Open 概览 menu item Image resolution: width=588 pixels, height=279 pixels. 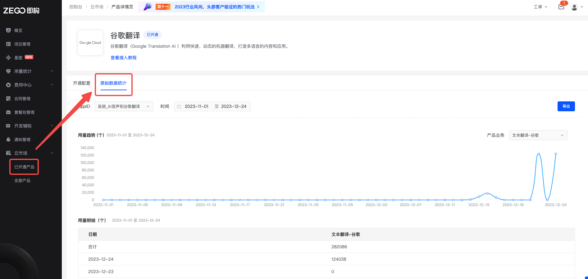pos(18,30)
